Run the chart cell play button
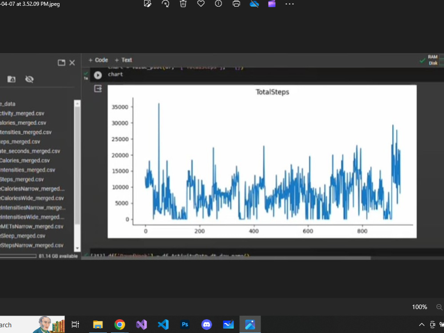 [98, 75]
